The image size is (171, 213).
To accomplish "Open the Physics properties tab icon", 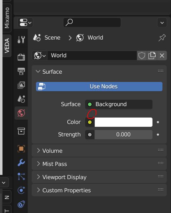I will pyautogui.click(x=21, y=190).
